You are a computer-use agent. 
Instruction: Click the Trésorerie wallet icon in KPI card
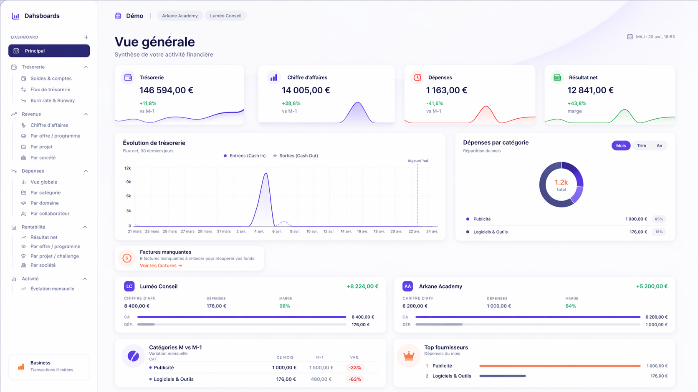(128, 77)
